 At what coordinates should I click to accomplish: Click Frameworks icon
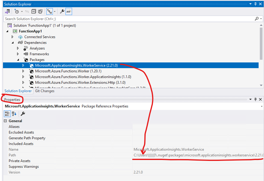[x=26, y=54]
